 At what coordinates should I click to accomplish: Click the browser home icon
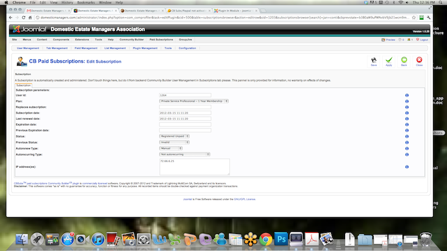30,18
